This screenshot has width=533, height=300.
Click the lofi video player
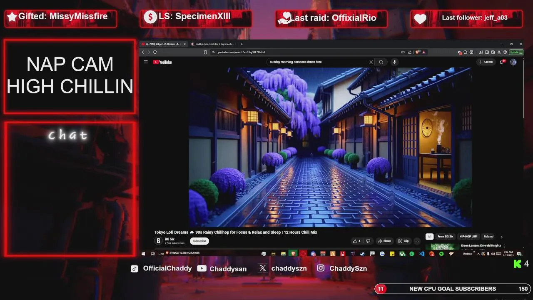click(330, 147)
